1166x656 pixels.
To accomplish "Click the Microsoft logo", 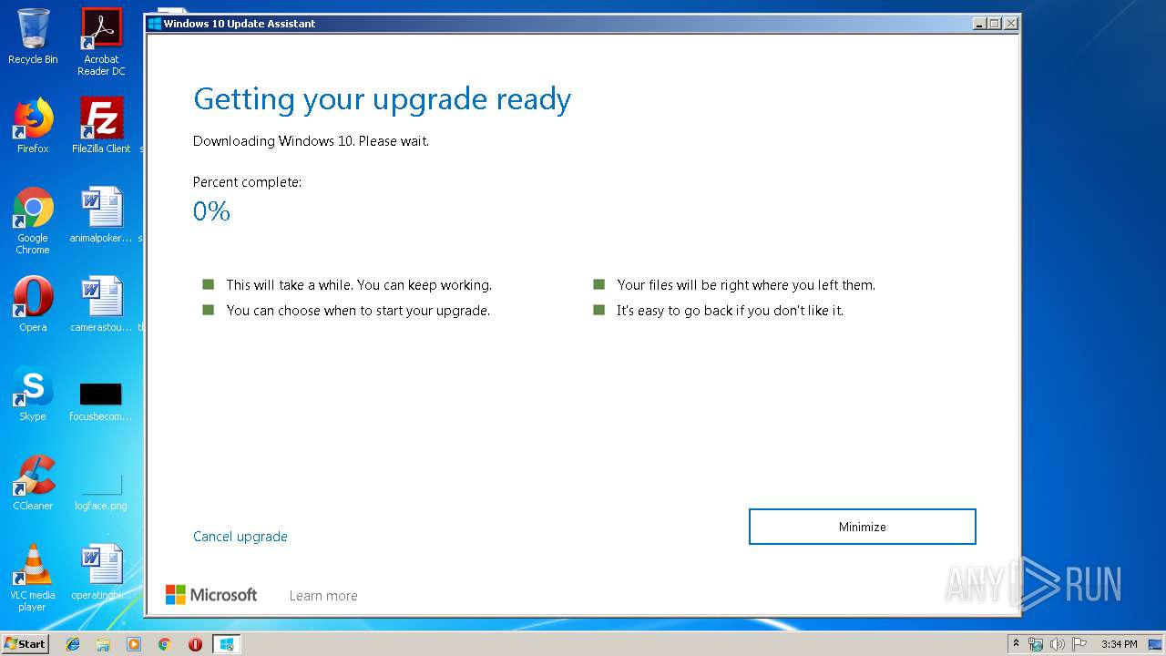I will click(211, 595).
